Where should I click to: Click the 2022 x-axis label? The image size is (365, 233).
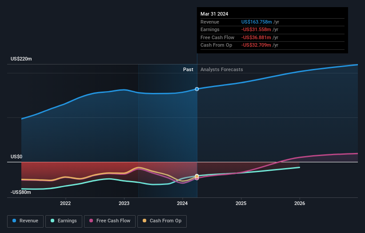tap(65, 204)
